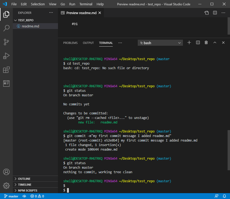
Task: Switch to the PROBLEMS tab
Action: click(x=70, y=43)
